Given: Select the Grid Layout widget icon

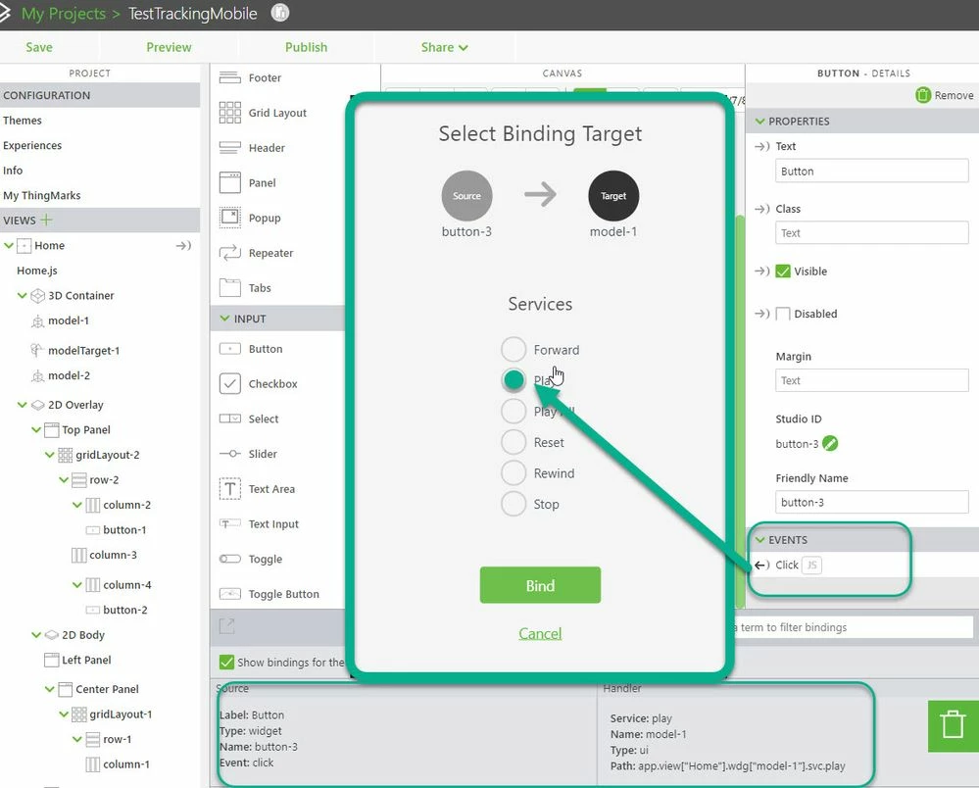Looking at the screenshot, I should 229,113.
